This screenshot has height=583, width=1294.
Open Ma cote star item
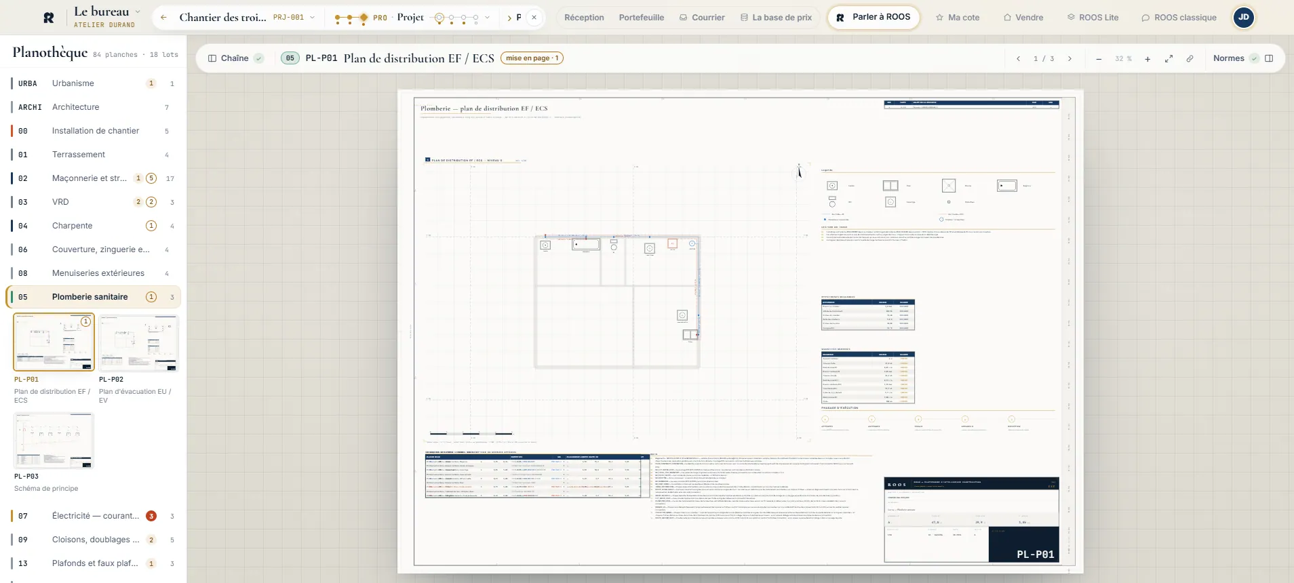(957, 18)
